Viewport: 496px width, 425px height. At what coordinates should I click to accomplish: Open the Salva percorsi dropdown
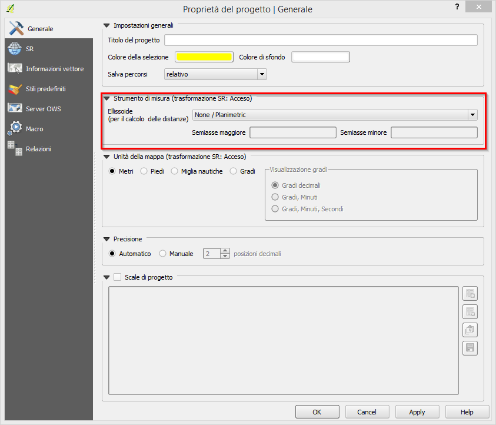pyautogui.click(x=215, y=74)
